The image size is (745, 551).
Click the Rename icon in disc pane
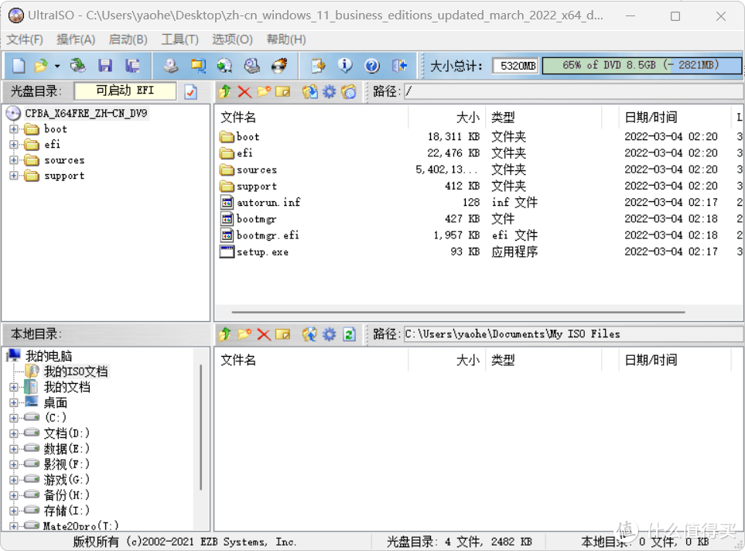pos(282,91)
